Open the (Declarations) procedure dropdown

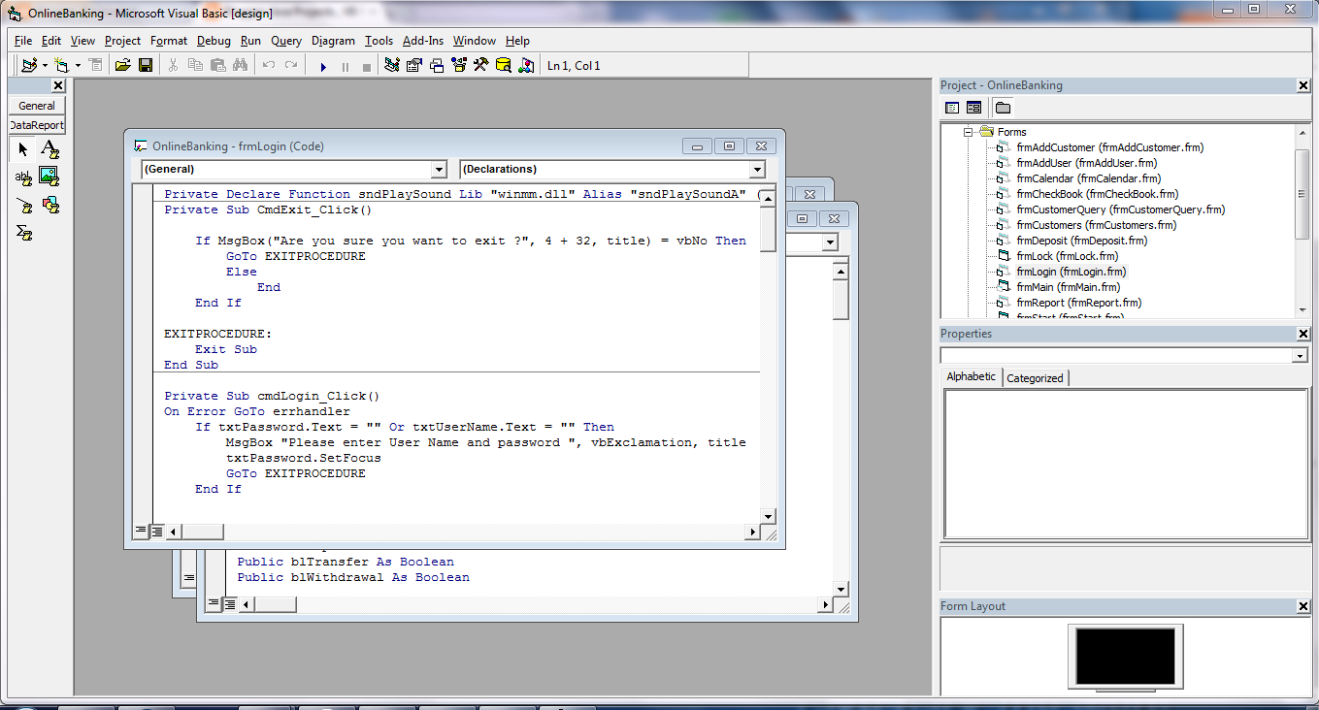click(x=757, y=170)
